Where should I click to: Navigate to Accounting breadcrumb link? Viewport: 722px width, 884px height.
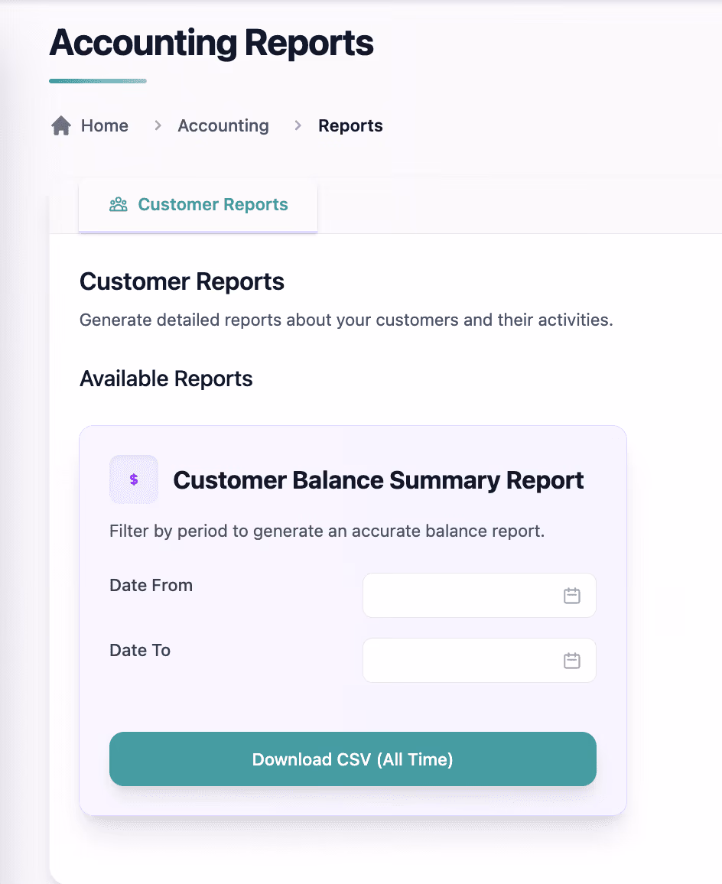[223, 125]
